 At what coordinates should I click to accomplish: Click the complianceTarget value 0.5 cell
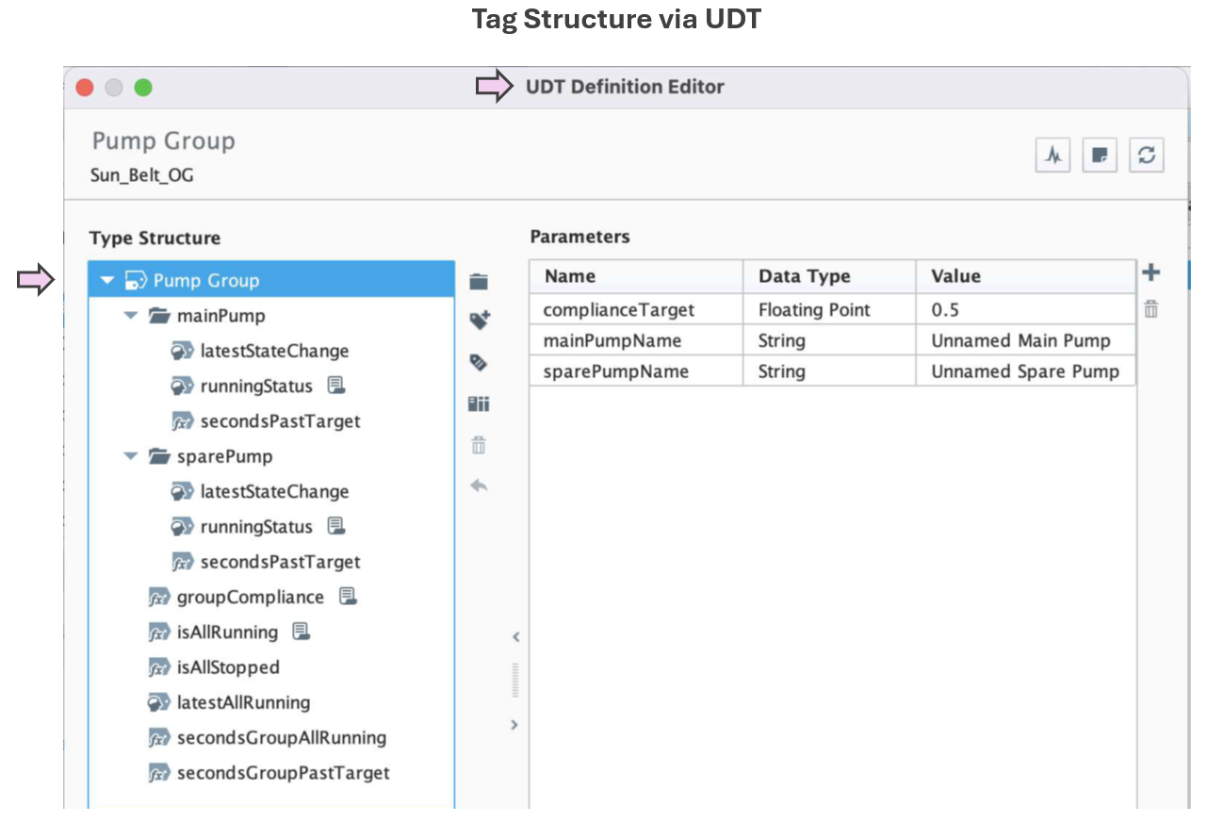tap(1023, 309)
